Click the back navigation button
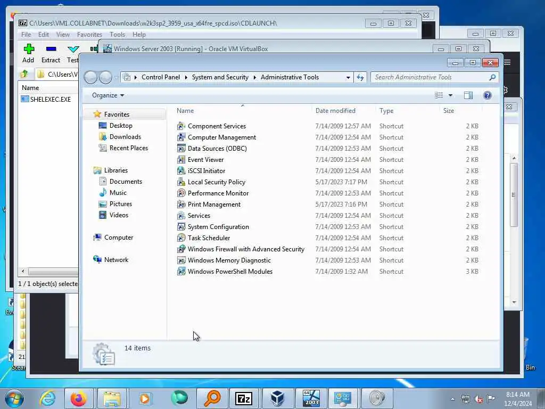545x409 pixels. pyautogui.click(x=90, y=77)
